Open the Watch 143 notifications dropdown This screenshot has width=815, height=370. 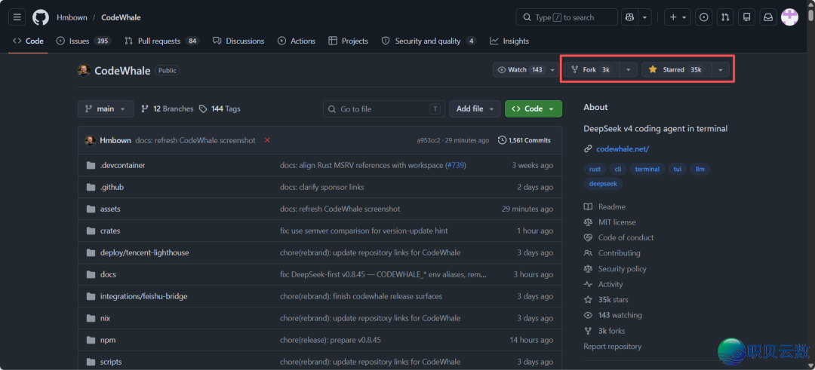(526, 69)
